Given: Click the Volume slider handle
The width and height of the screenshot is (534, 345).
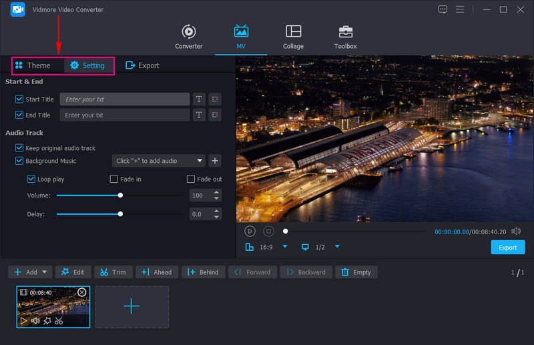Looking at the screenshot, I should (x=120, y=196).
